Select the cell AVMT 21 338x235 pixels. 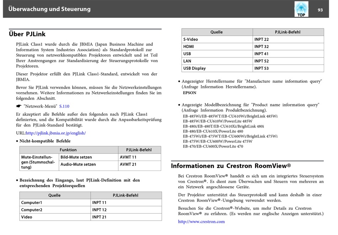point(139,166)
